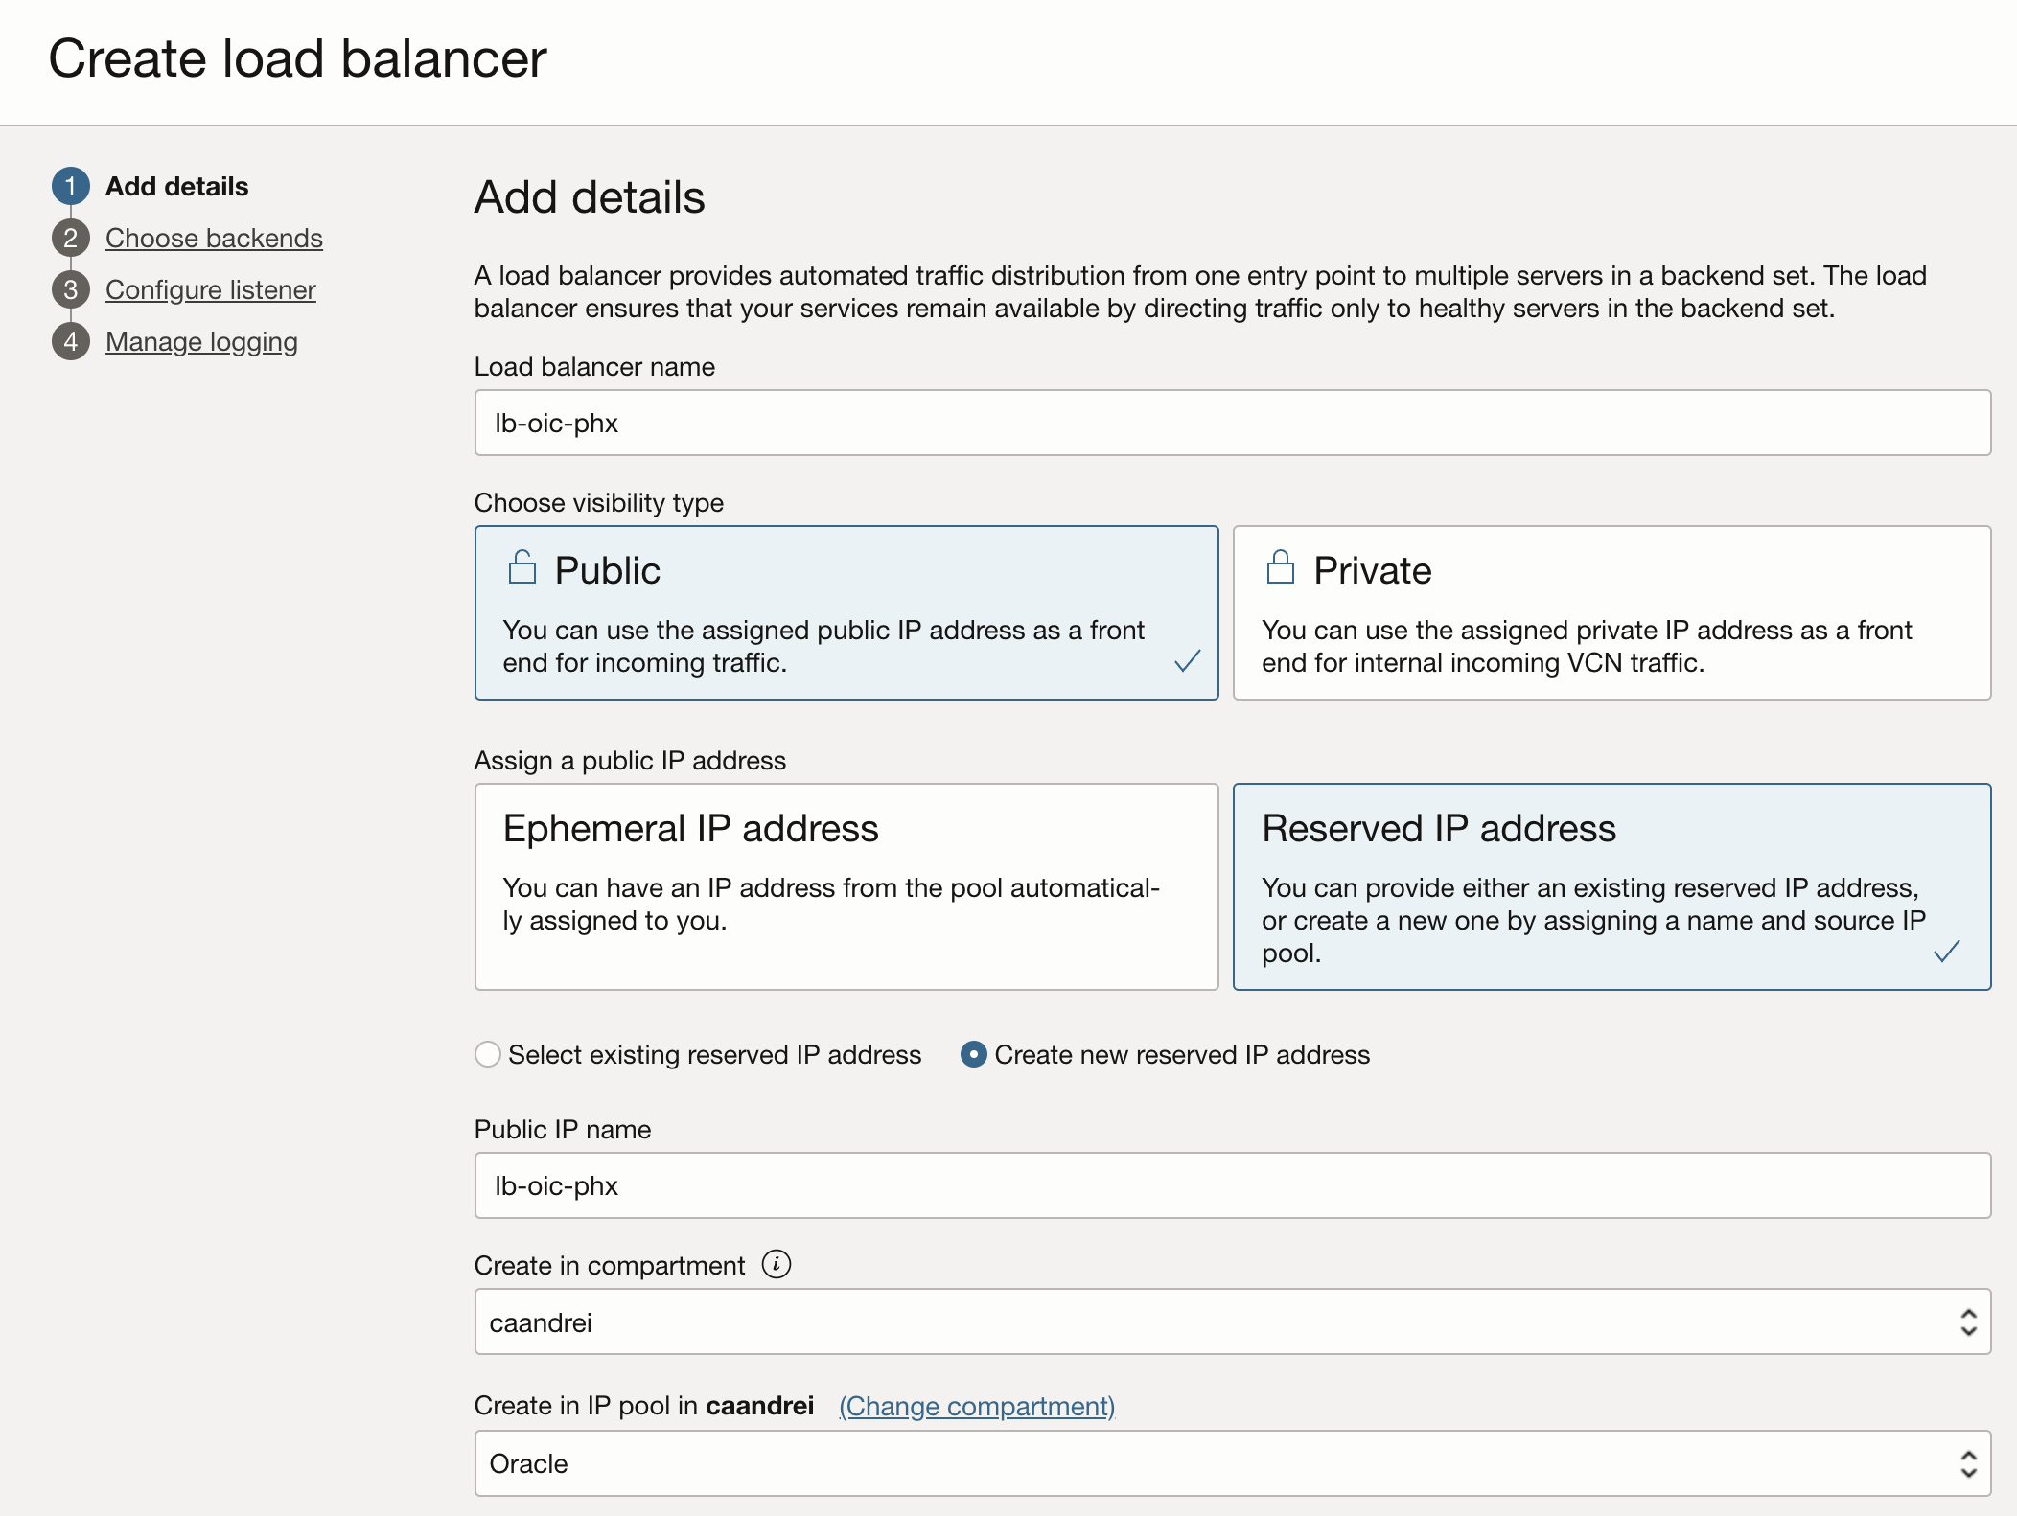Click the checkmark on Reserved IP card
The height and width of the screenshot is (1516, 2017).
1946,951
